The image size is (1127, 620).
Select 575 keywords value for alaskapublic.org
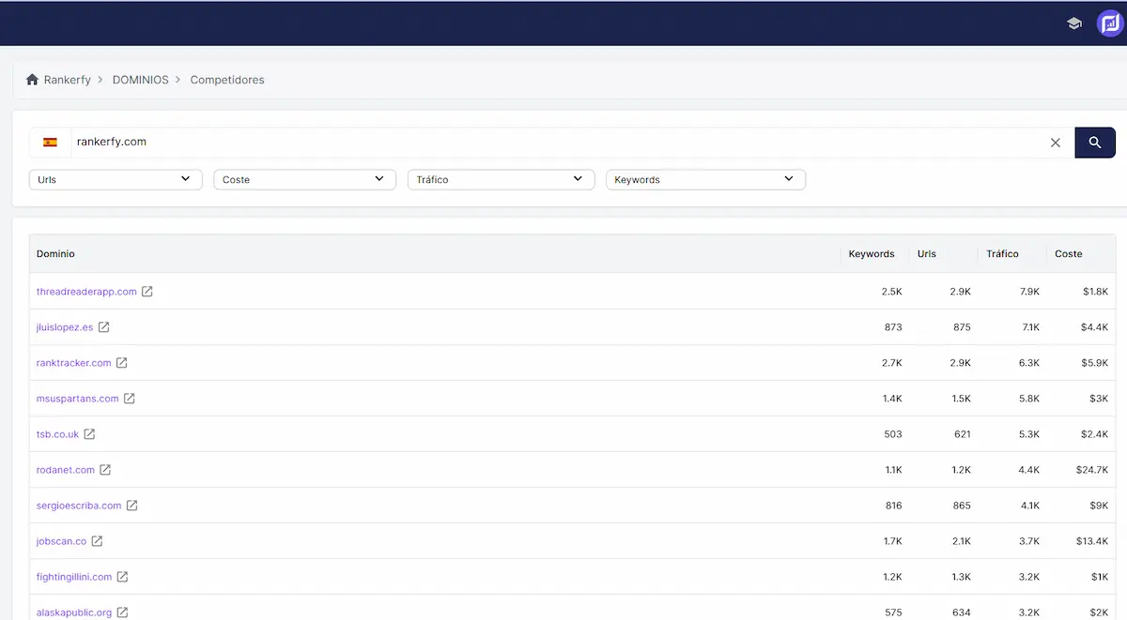tap(893, 612)
